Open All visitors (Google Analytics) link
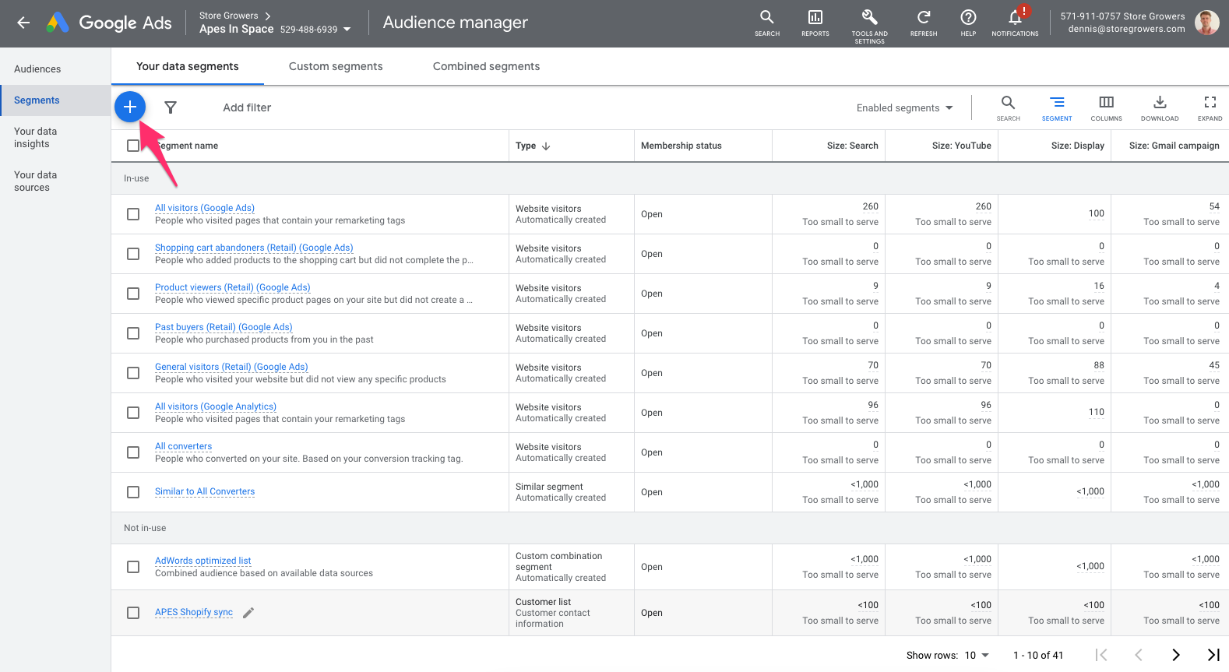Image resolution: width=1229 pixels, height=672 pixels. (x=216, y=406)
